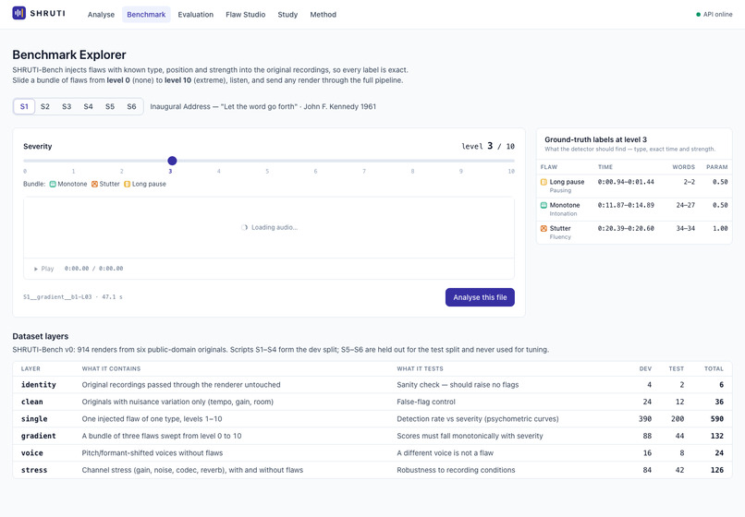This screenshot has width=745, height=517.
Task: Set severity slider to tick 0
Action: click(x=25, y=171)
